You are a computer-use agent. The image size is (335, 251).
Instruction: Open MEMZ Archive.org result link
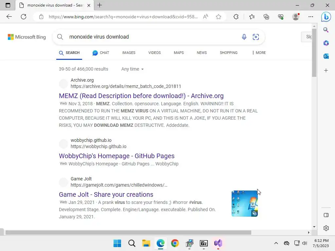pos(141,96)
